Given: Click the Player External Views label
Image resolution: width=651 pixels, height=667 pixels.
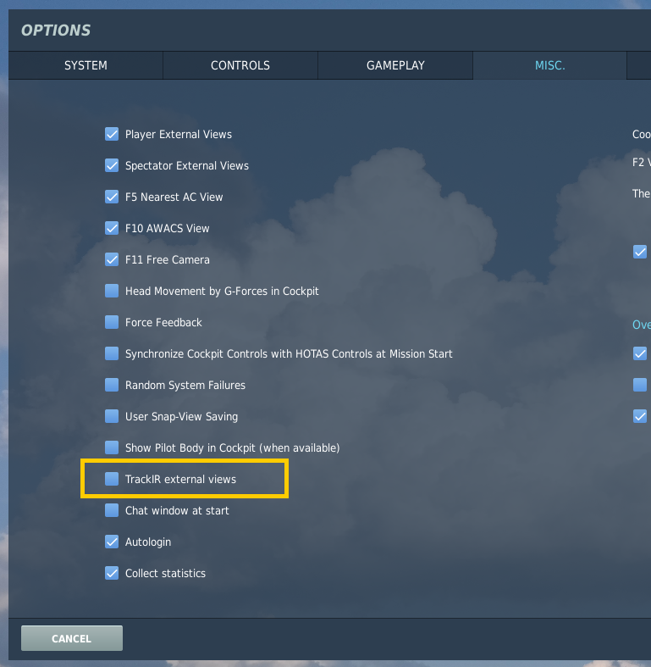Looking at the screenshot, I should click(179, 135).
